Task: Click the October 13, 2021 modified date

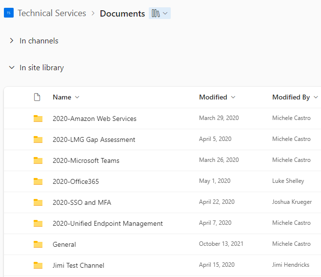Action: coord(221,244)
